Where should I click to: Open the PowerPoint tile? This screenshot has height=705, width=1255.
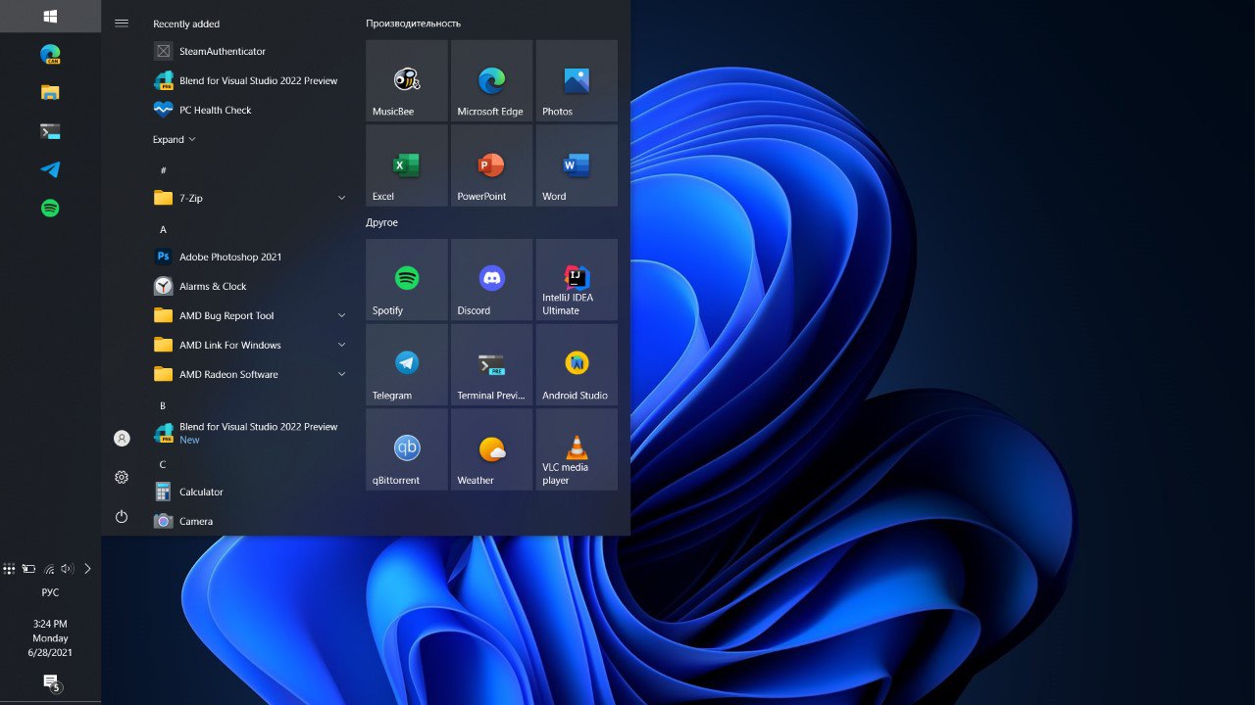(491, 165)
